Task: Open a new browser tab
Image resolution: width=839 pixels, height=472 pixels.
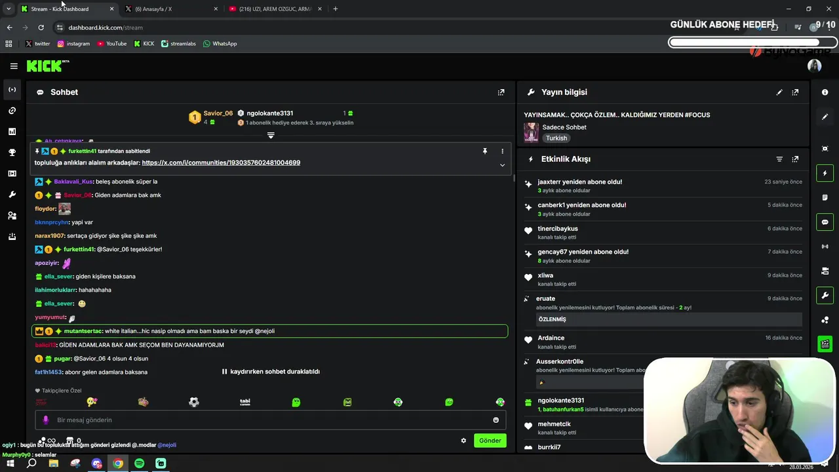Action: click(x=336, y=9)
